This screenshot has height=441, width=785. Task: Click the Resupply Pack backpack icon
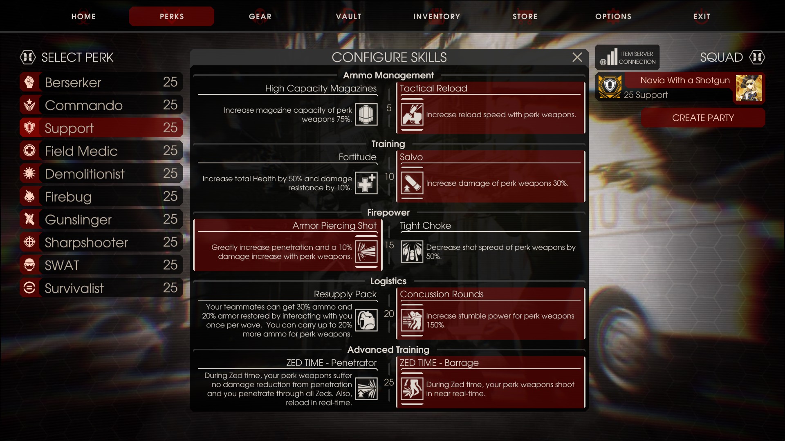366,320
